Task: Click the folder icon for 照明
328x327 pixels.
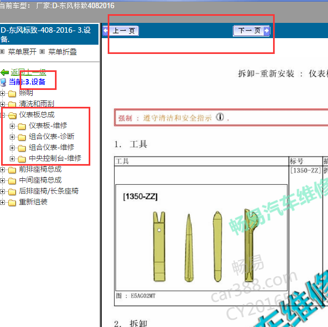Action: click(x=12, y=94)
